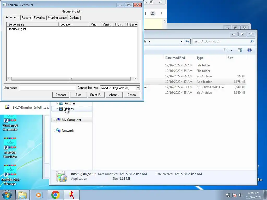Select Videos in the navigation pane
Screen dimensions: 267x200
point(69,109)
